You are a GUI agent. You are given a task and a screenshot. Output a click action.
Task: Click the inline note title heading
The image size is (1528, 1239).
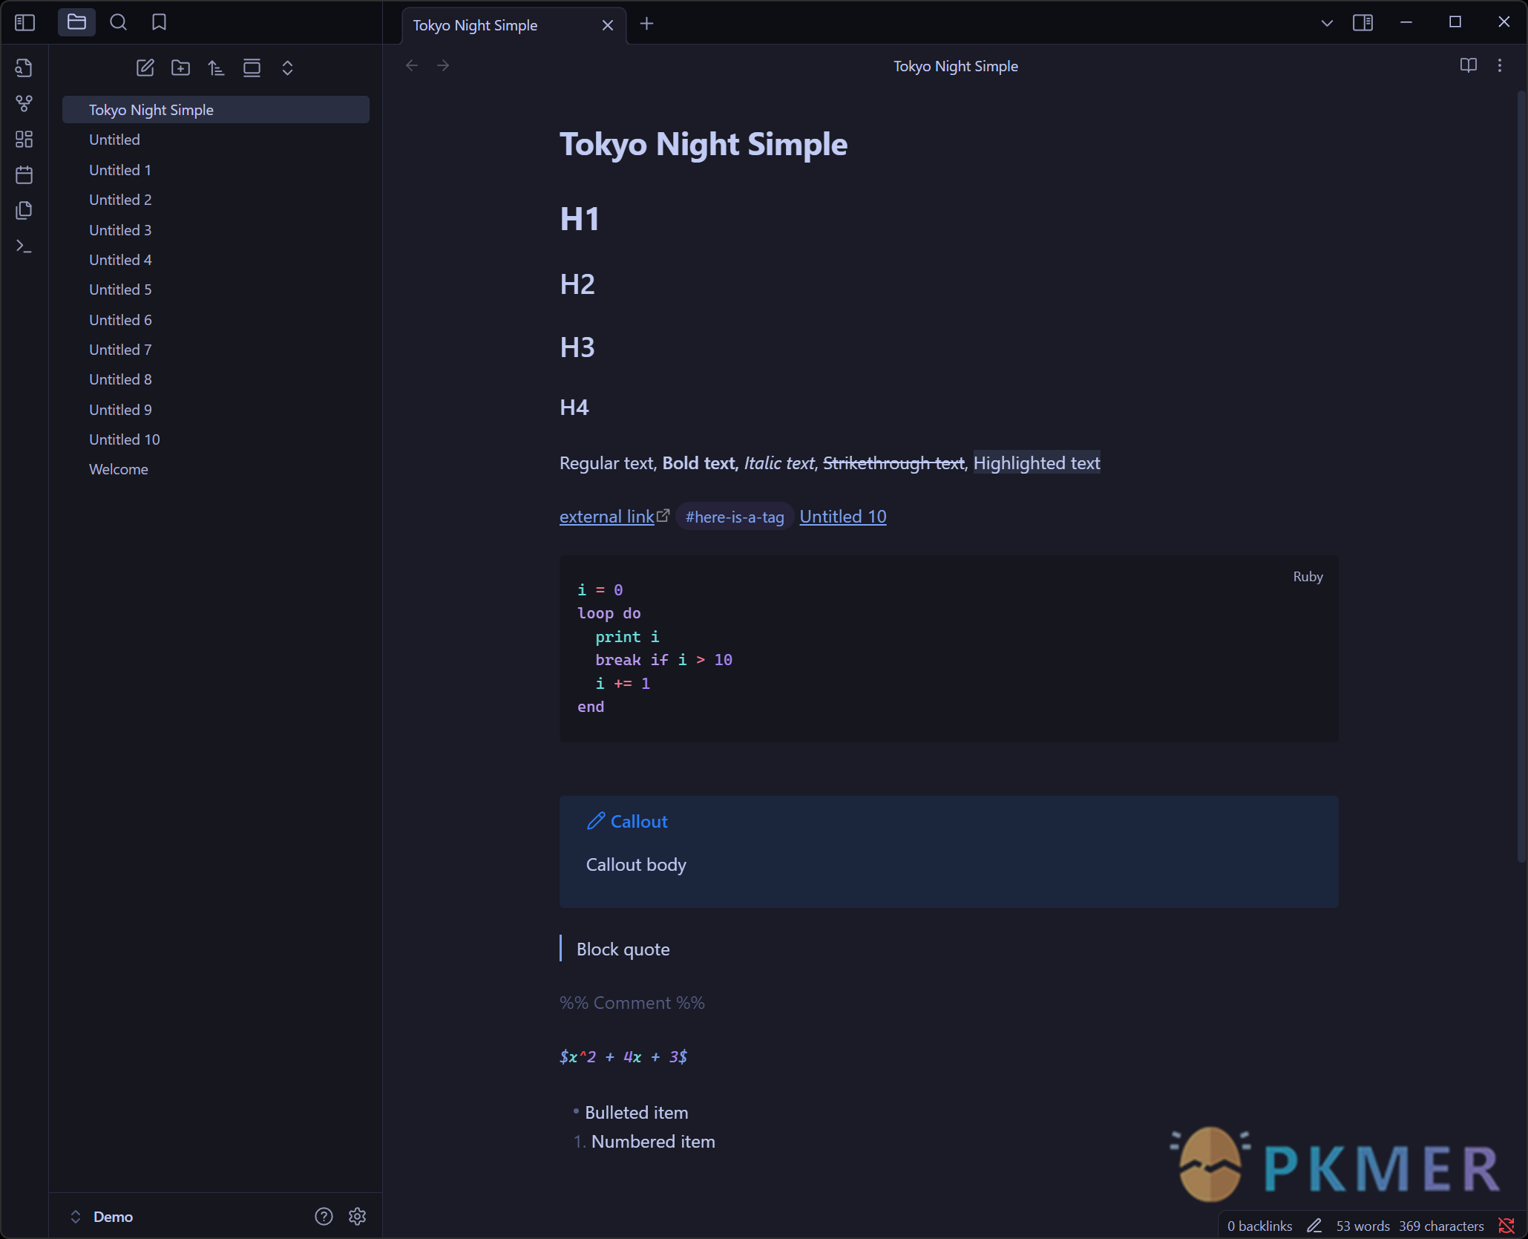tap(704, 144)
